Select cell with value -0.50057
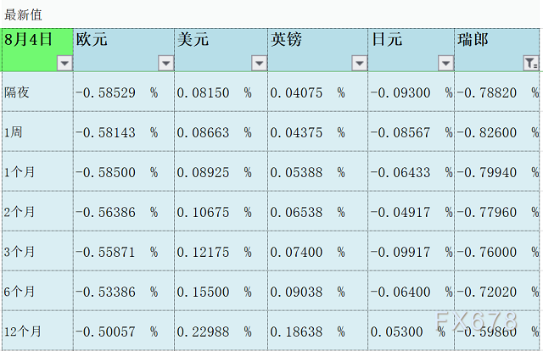Image resolution: width=543 pixels, height=351 pixels. click(x=124, y=331)
